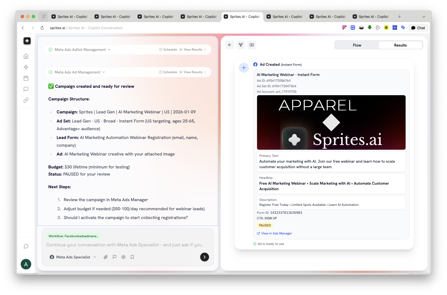Click Schedule on Meta Ads AdSet Management row

[168, 50]
